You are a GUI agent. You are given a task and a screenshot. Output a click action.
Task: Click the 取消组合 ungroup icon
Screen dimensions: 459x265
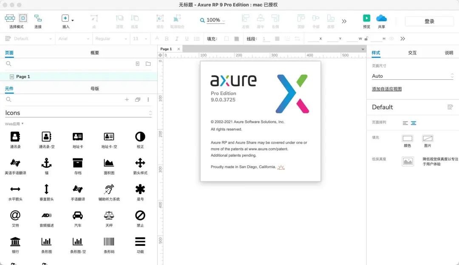(177, 18)
